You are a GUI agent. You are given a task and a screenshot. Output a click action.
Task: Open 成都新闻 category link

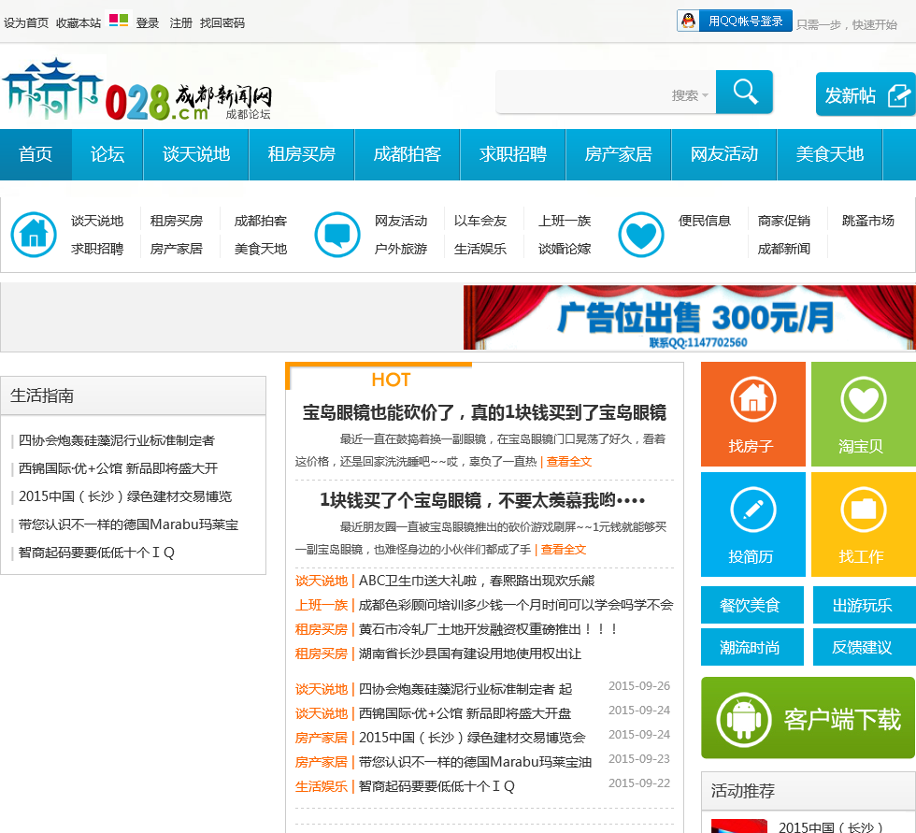tap(784, 249)
